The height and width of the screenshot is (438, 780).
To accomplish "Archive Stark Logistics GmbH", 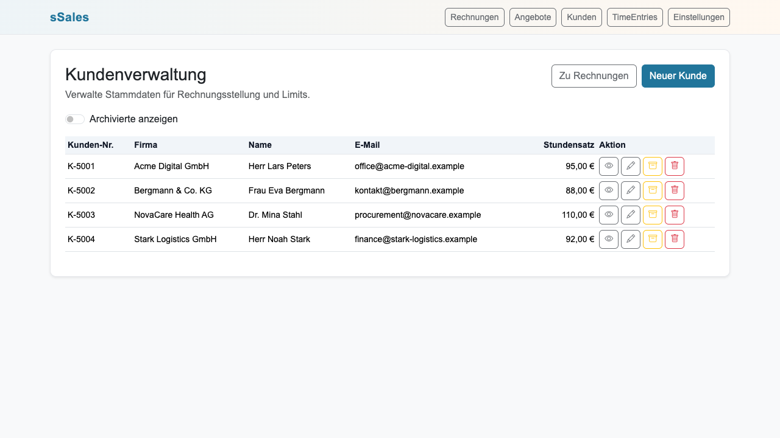I will coord(652,239).
